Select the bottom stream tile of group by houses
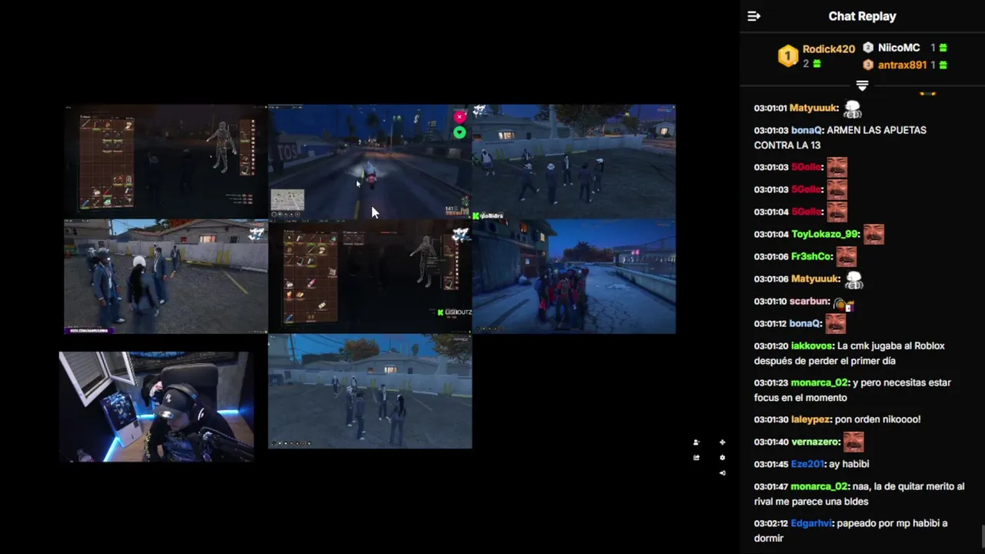 (370, 391)
